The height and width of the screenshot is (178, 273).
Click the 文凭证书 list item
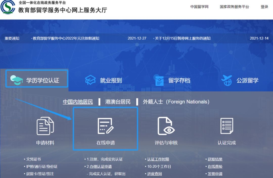tap(33, 159)
